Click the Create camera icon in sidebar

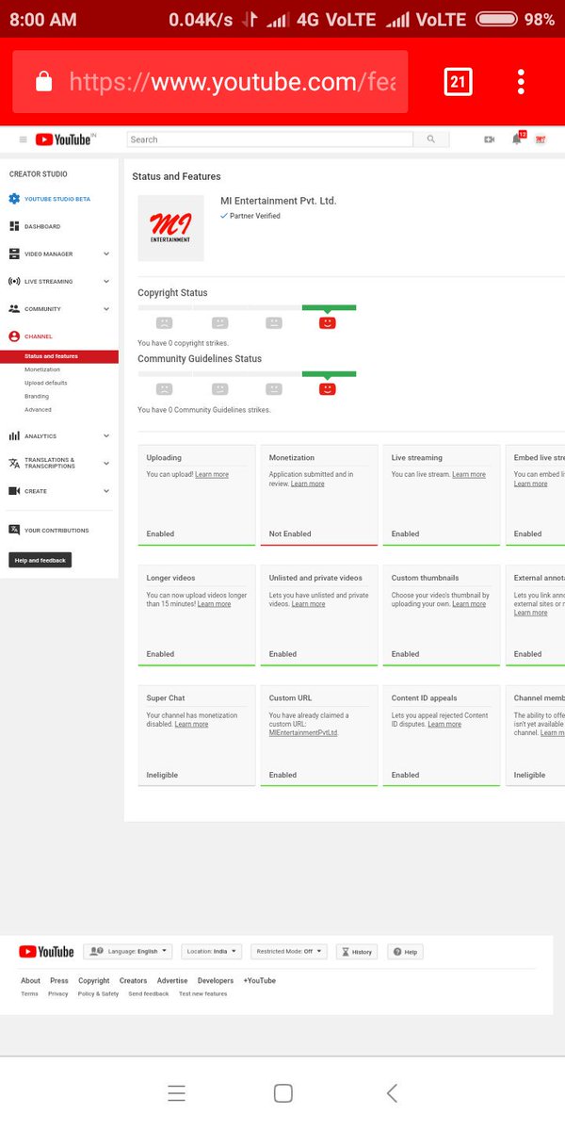pos(14,491)
